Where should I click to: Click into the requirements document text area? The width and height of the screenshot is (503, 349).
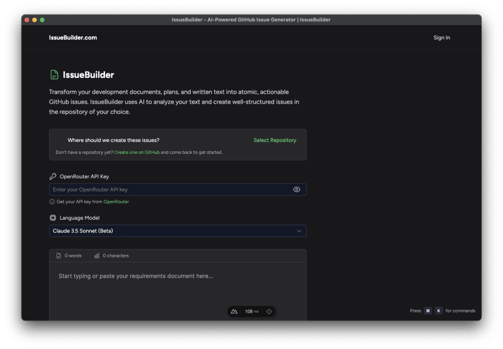pos(178,291)
